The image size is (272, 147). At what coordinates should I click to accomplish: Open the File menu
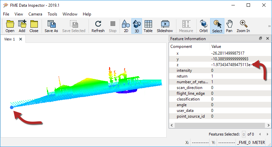pos(6,14)
